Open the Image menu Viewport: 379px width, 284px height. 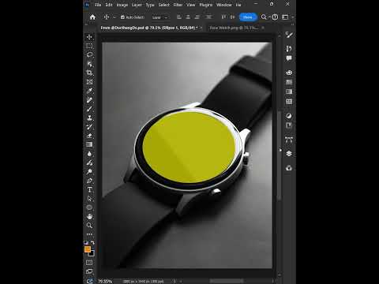click(x=122, y=5)
